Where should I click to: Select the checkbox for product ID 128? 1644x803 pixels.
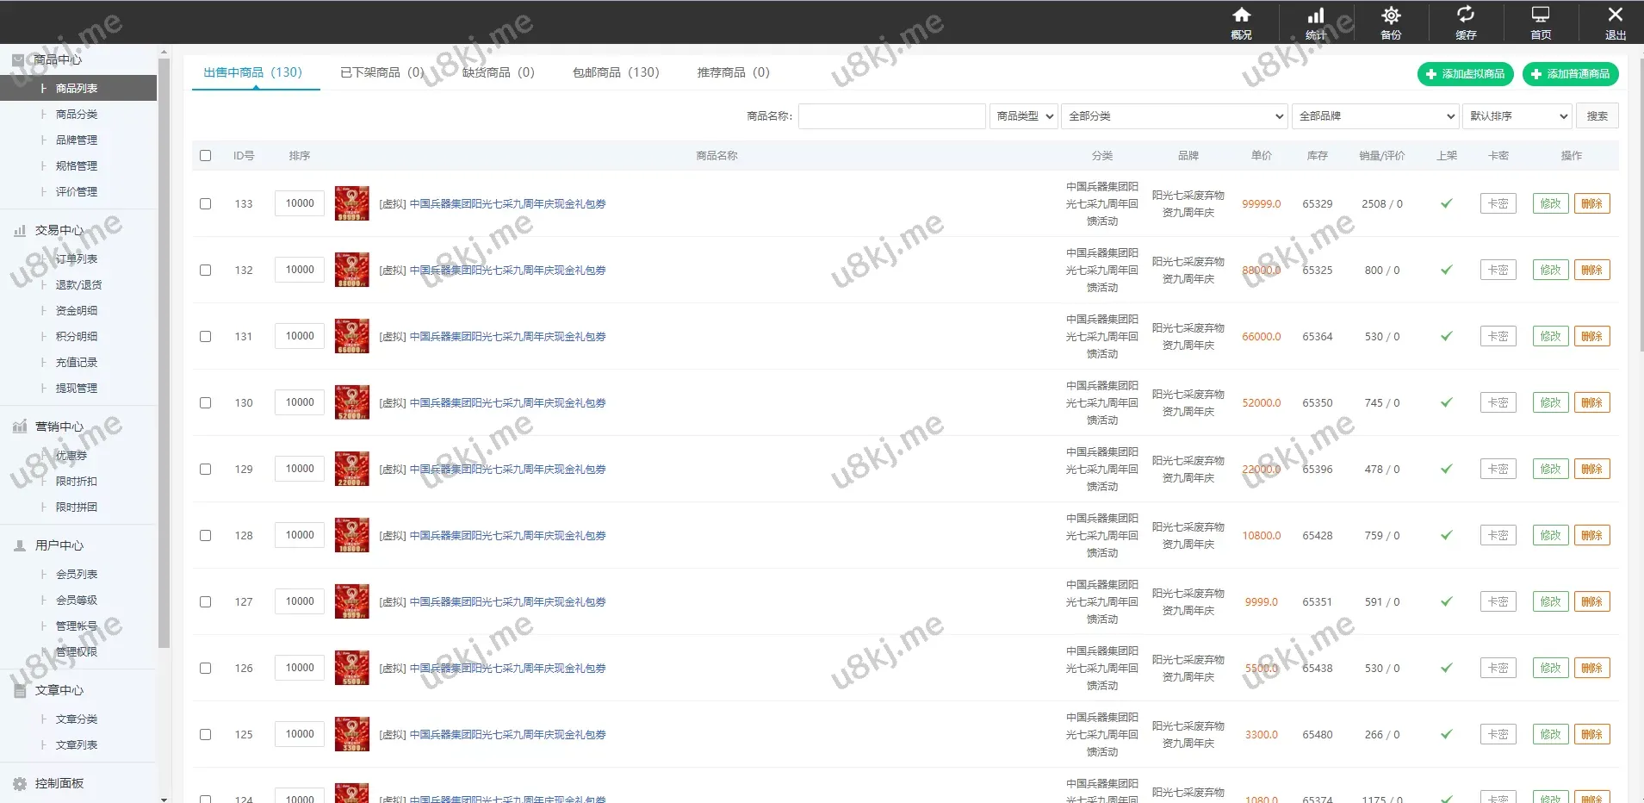[205, 536]
